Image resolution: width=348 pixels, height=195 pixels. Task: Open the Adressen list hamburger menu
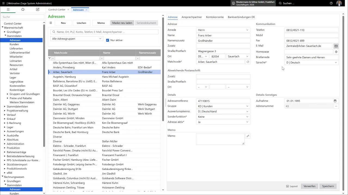click(51, 23)
